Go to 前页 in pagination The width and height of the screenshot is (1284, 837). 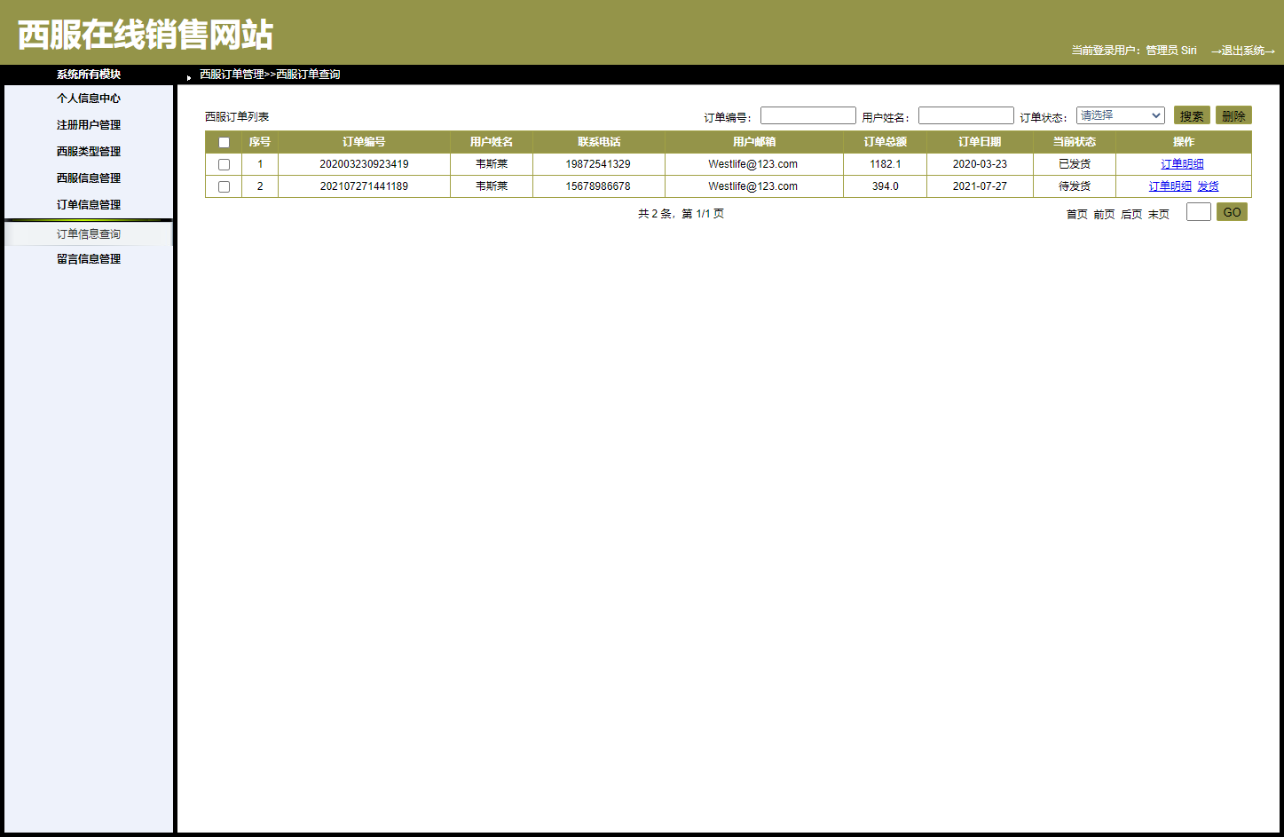pos(1104,214)
